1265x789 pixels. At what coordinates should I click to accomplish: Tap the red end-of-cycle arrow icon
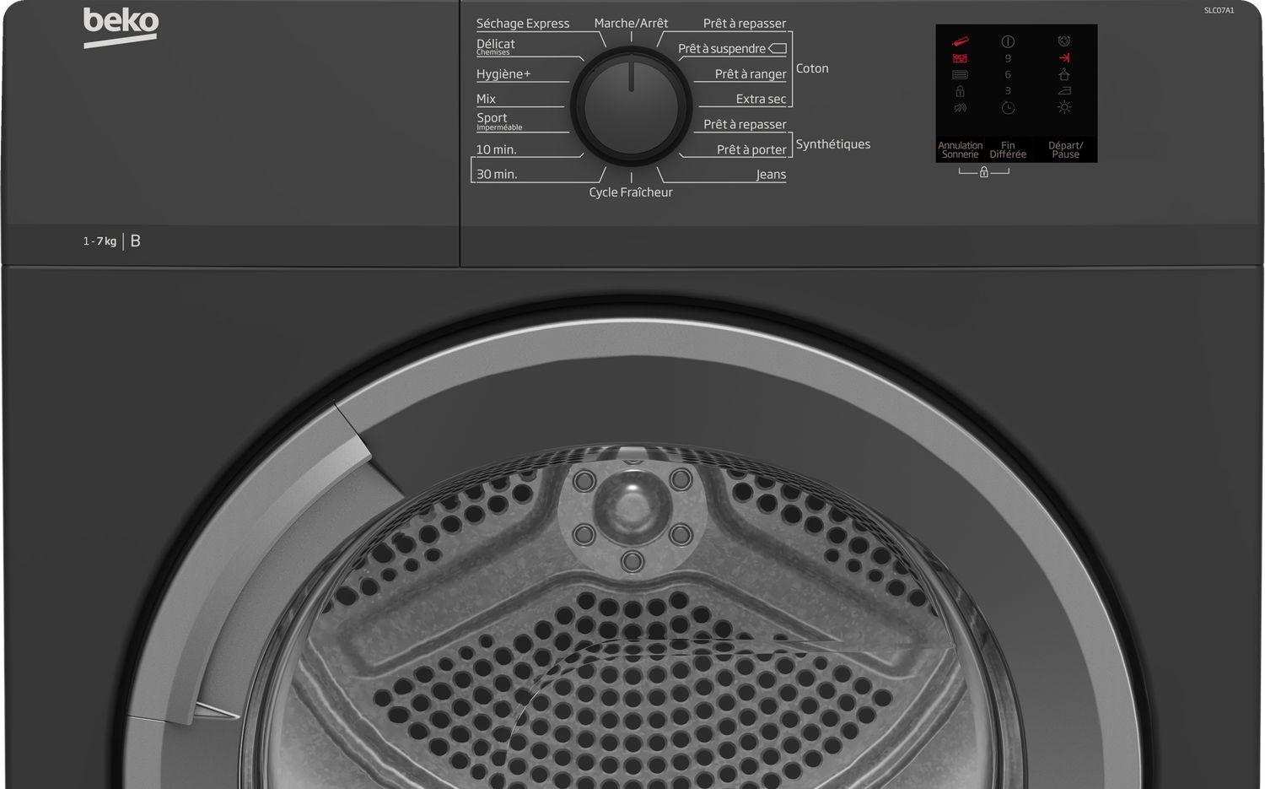tap(1064, 58)
